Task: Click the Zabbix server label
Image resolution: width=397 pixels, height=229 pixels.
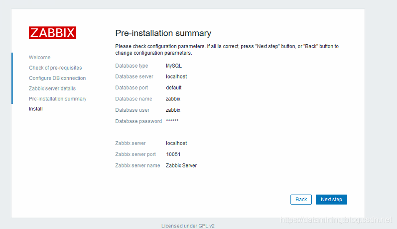Action: click(131, 143)
